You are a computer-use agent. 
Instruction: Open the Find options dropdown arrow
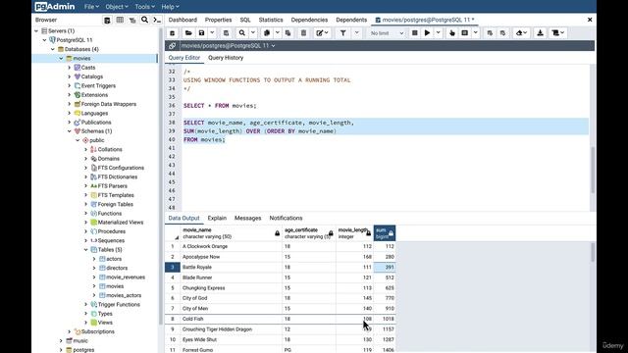click(253, 33)
